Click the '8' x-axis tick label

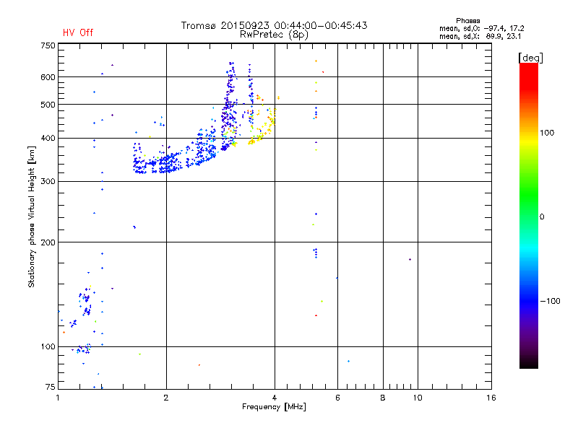[x=383, y=398]
